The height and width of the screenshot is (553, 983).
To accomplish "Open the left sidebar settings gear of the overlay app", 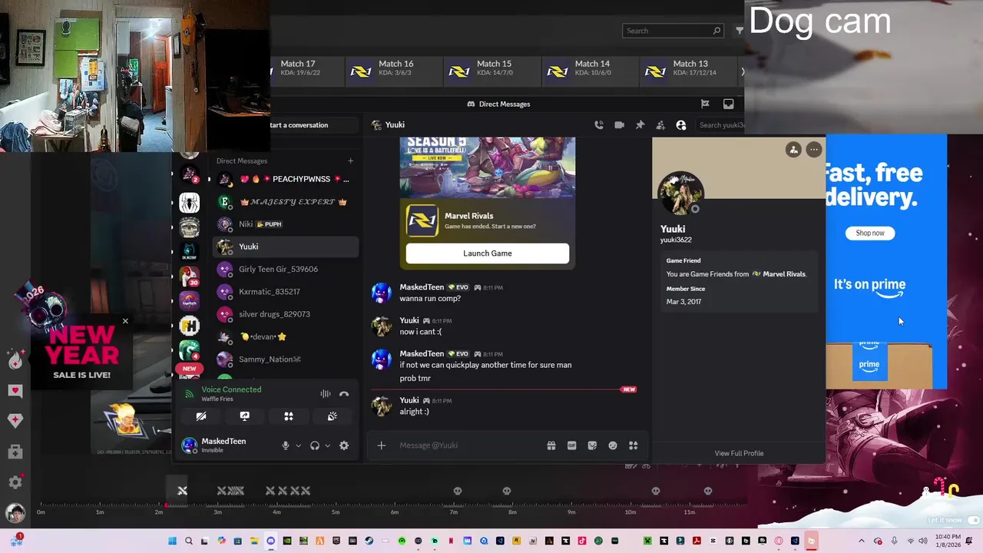I will point(15,482).
